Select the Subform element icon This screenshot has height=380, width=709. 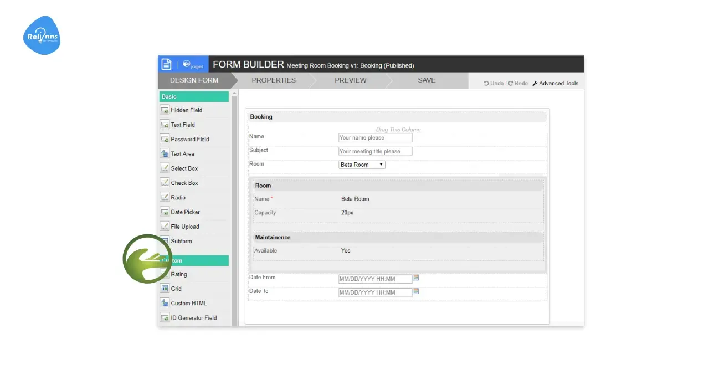point(165,240)
